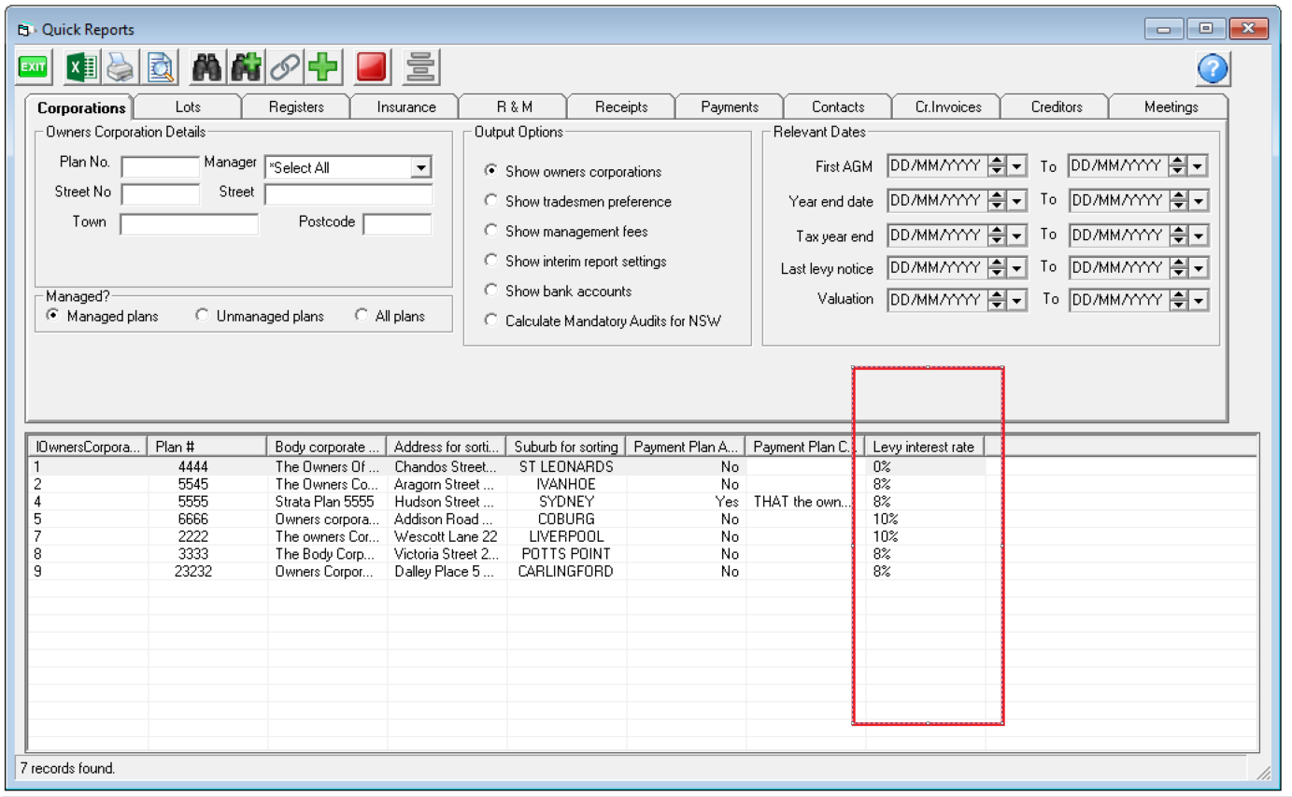Open the Manager dropdown list
The image size is (1292, 797).
coord(421,168)
